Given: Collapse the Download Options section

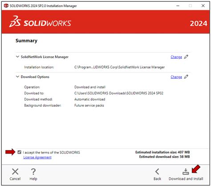Looking at the screenshot, I should (x=17, y=77).
